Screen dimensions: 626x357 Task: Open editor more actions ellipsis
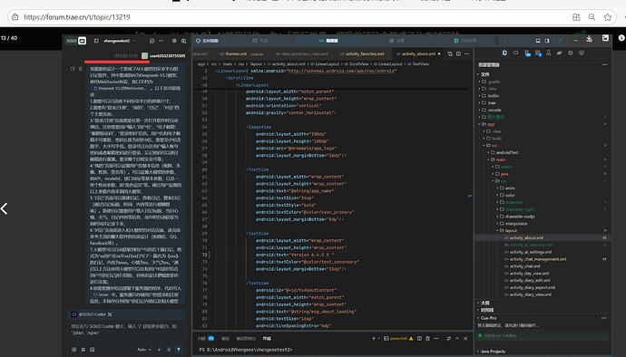tap(466, 53)
